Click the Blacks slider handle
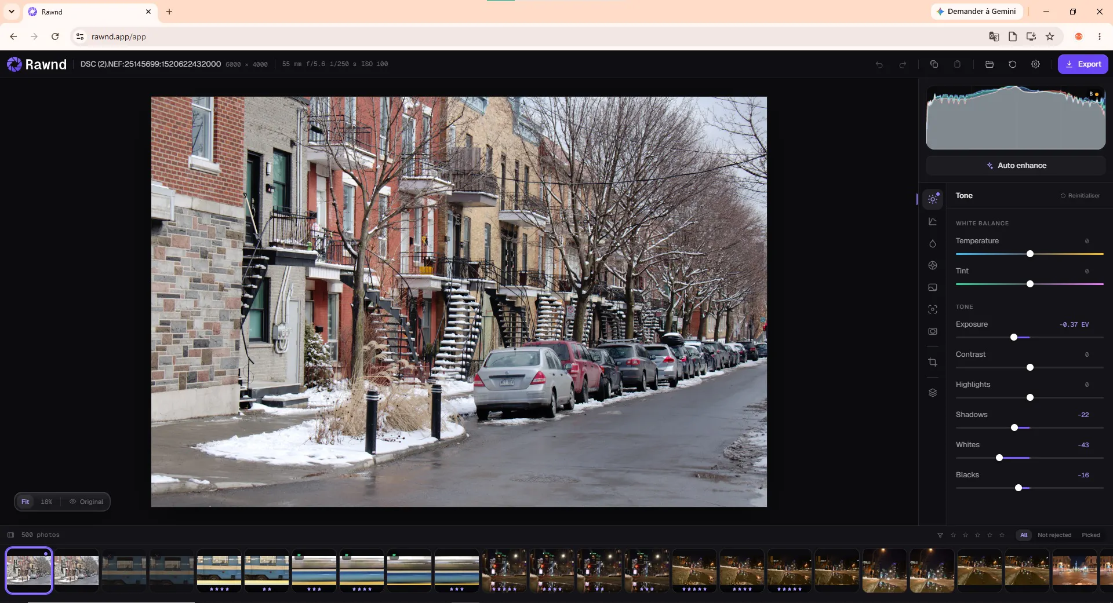Image resolution: width=1113 pixels, height=603 pixels. coord(1019,488)
